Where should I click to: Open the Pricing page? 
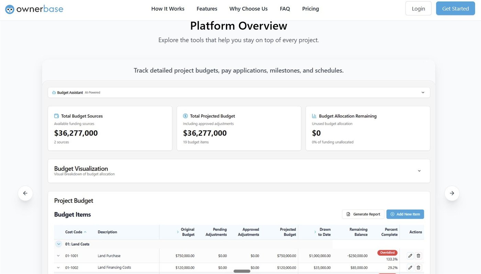coord(311,9)
